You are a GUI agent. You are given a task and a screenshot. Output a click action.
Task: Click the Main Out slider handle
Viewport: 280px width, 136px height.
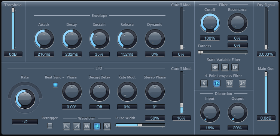tap(266, 74)
